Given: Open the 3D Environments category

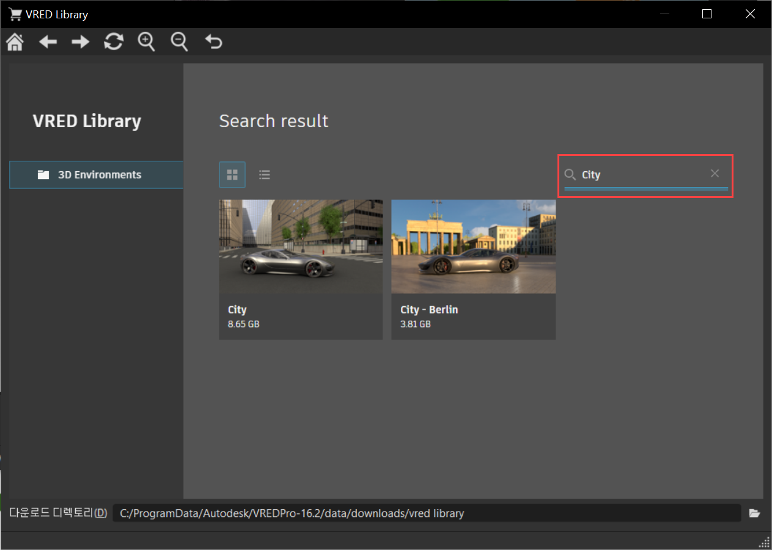Looking at the screenshot, I should (x=96, y=175).
